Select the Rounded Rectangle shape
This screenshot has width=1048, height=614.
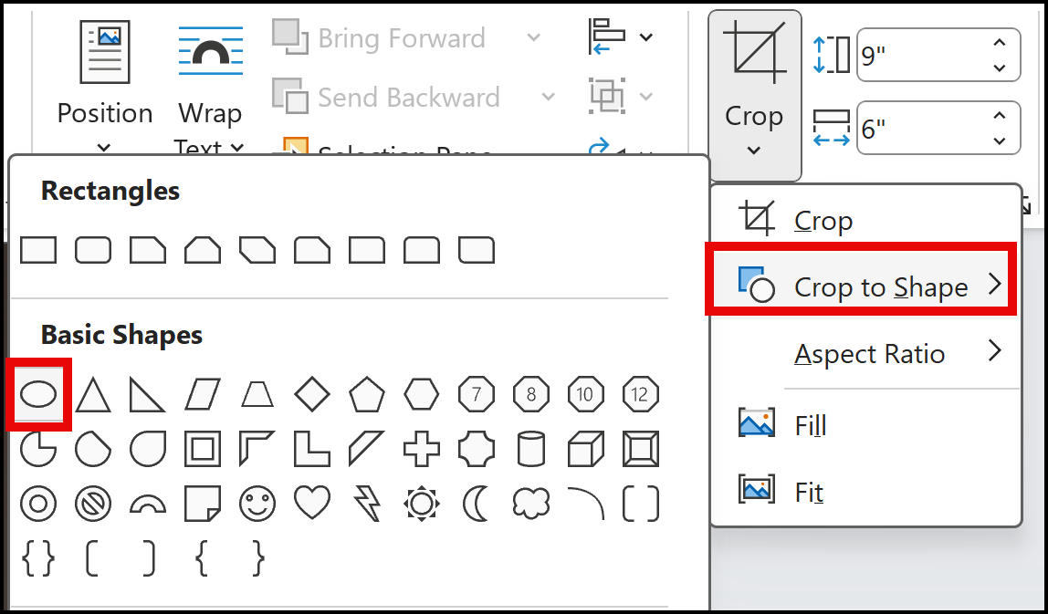[93, 249]
